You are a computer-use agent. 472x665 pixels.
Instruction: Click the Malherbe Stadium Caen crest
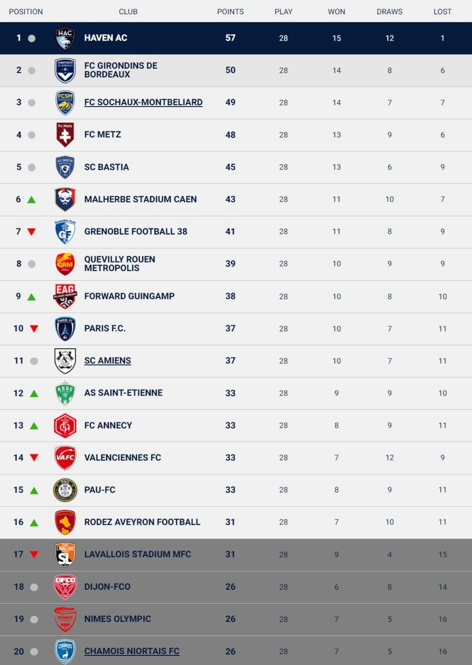click(65, 199)
